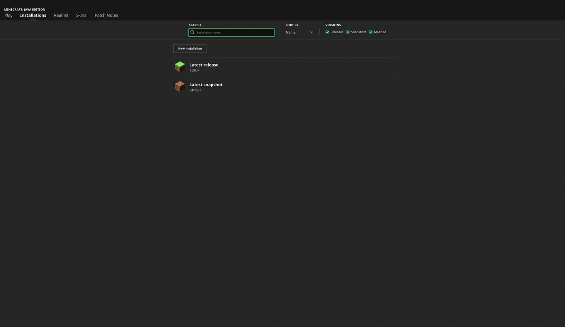565x327 pixels.
Task: Switch to the Play tab
Action: tap(8, 15)
